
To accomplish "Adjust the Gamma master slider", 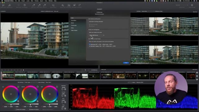I will pyautogui.click(x=30, y=105).
